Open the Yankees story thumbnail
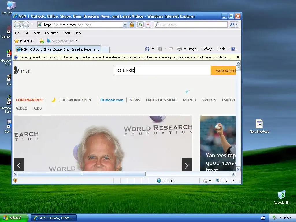This screenshot has width=296, height=222. 218,143
